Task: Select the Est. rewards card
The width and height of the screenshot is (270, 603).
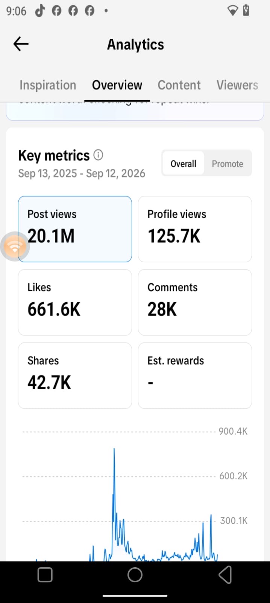Action: pos(195,375)
